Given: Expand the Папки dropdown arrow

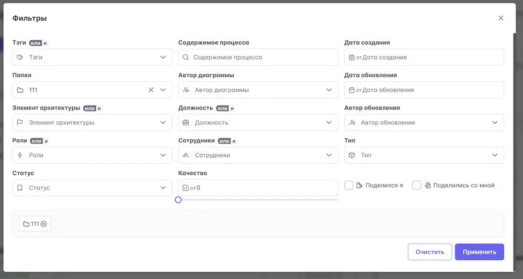Looking at the screenshot, I should pos(163,90).
